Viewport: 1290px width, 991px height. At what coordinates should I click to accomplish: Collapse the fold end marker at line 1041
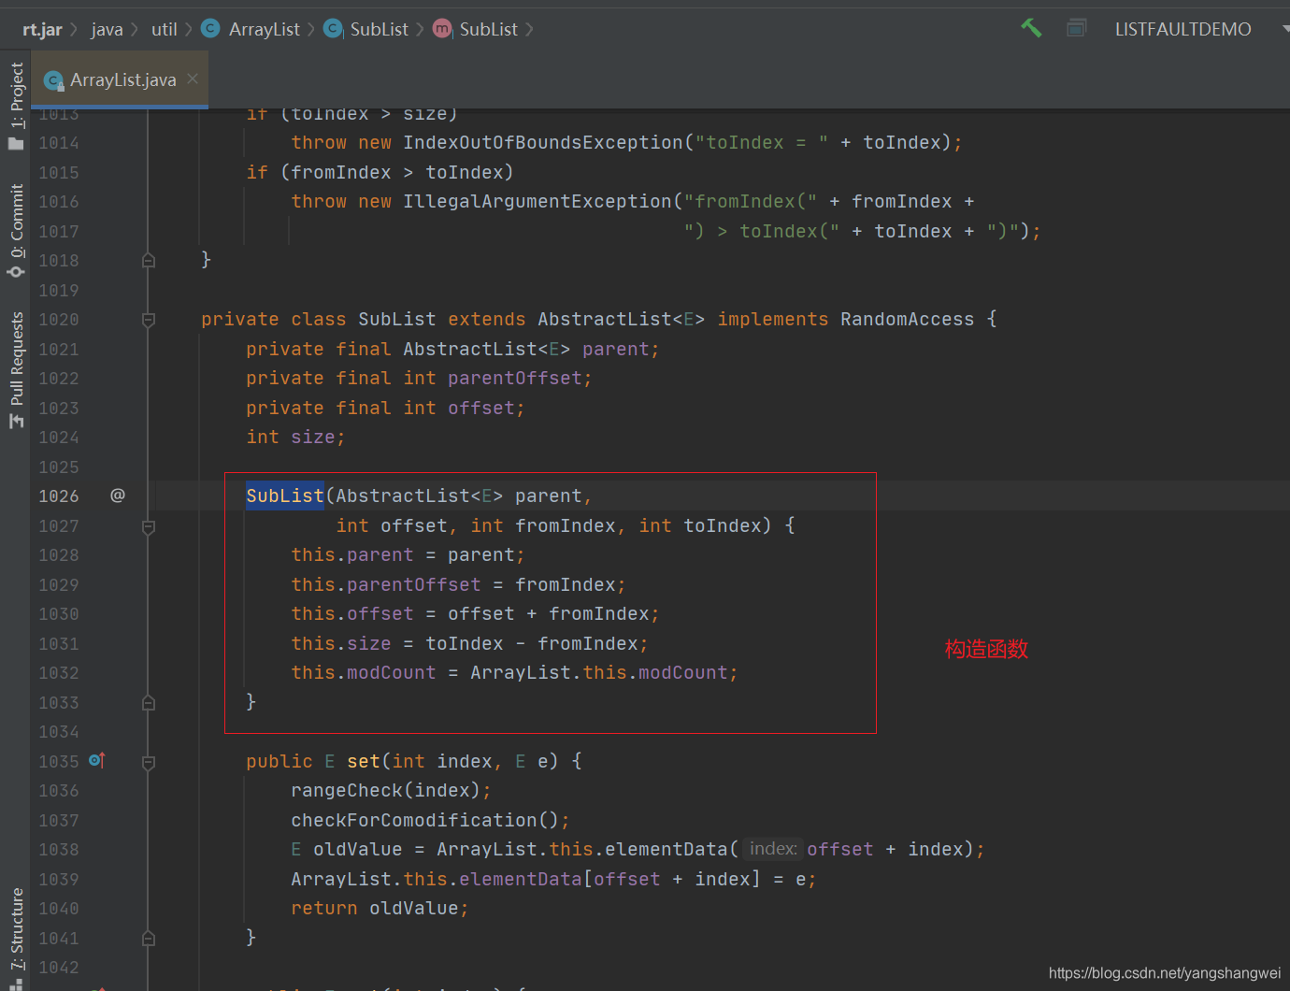coord(149,938)
